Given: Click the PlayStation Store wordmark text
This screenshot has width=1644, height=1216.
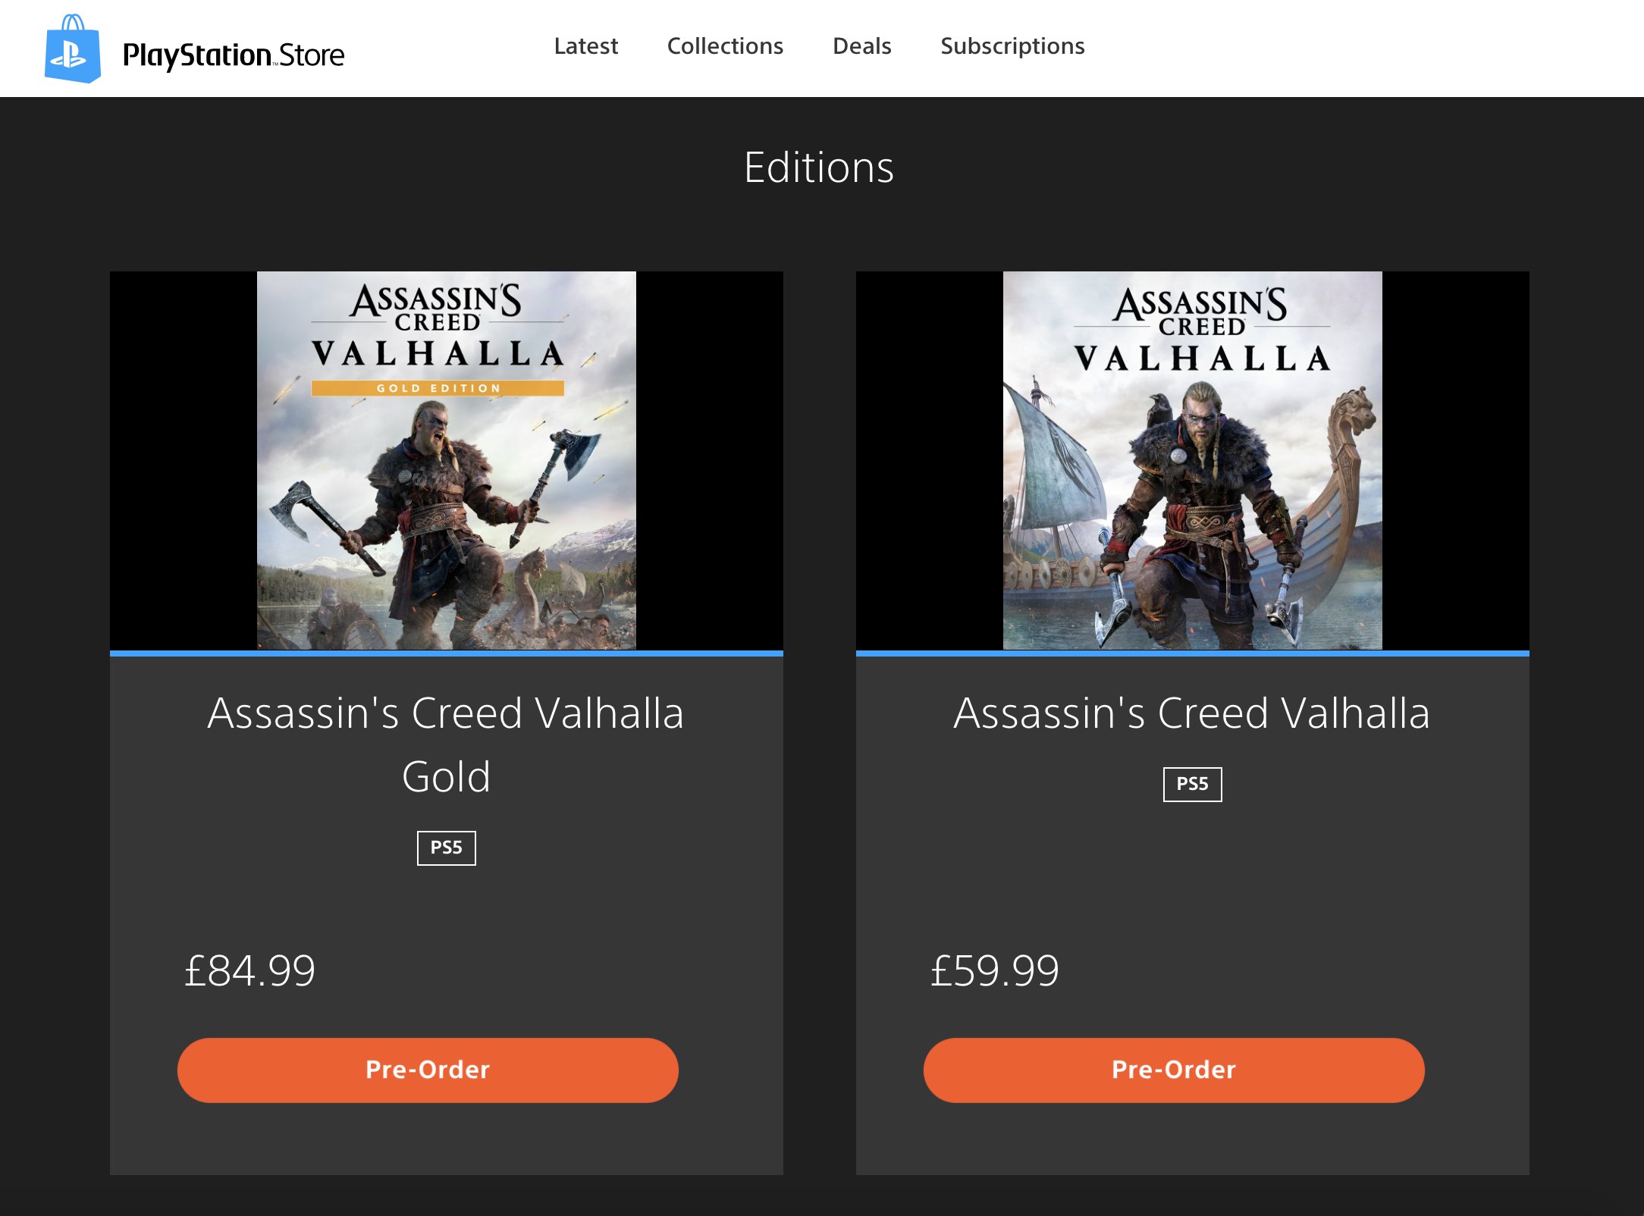Looking at the screenshot, I should (234, 55).
